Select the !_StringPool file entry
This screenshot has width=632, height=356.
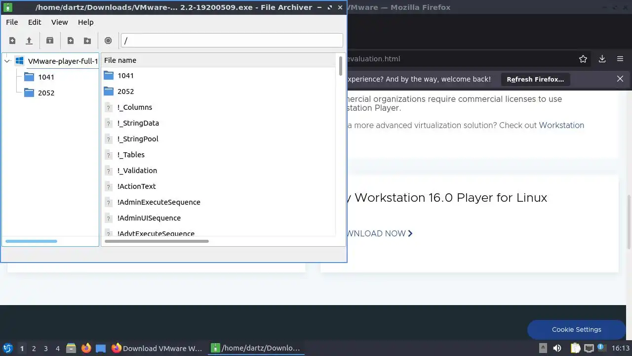pos(138,139)
